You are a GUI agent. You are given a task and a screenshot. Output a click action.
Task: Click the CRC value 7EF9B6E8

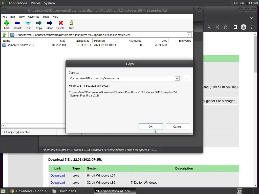tap(161, 45)
